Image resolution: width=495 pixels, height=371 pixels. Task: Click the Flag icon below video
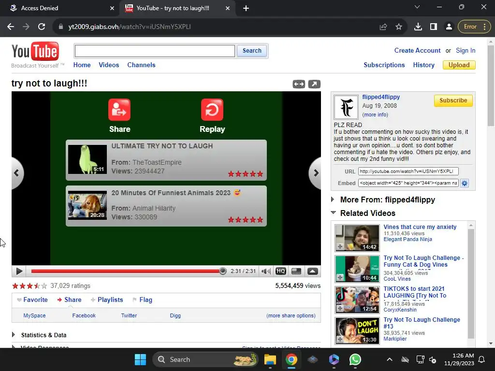(x=135, y=300)
